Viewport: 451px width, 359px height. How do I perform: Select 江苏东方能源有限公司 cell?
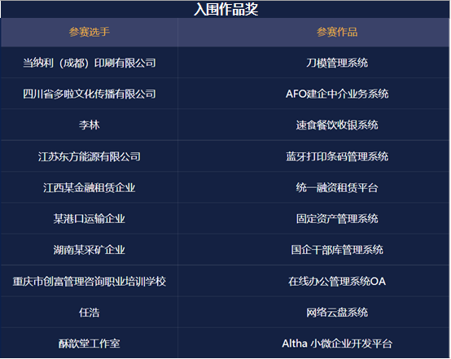pos(90,157)
